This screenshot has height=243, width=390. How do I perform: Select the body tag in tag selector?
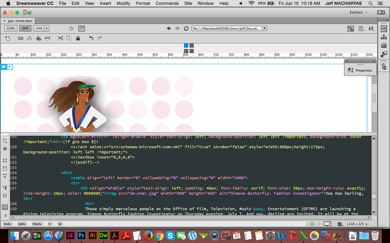[x=7, y=224]
